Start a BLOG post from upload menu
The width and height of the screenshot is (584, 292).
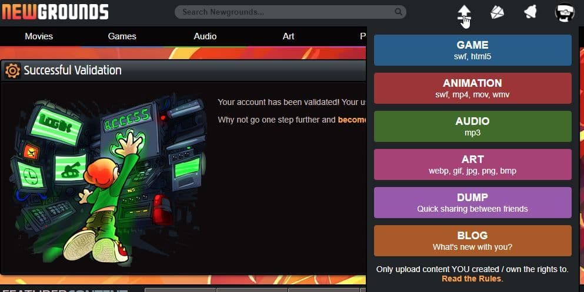pos(472,241)
